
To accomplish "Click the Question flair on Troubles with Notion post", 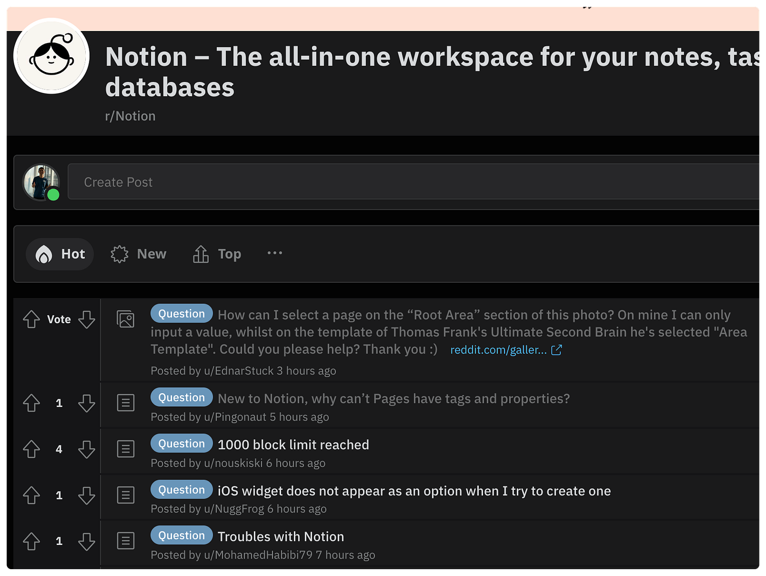I will pyautogui.click(x=182, y=536).
